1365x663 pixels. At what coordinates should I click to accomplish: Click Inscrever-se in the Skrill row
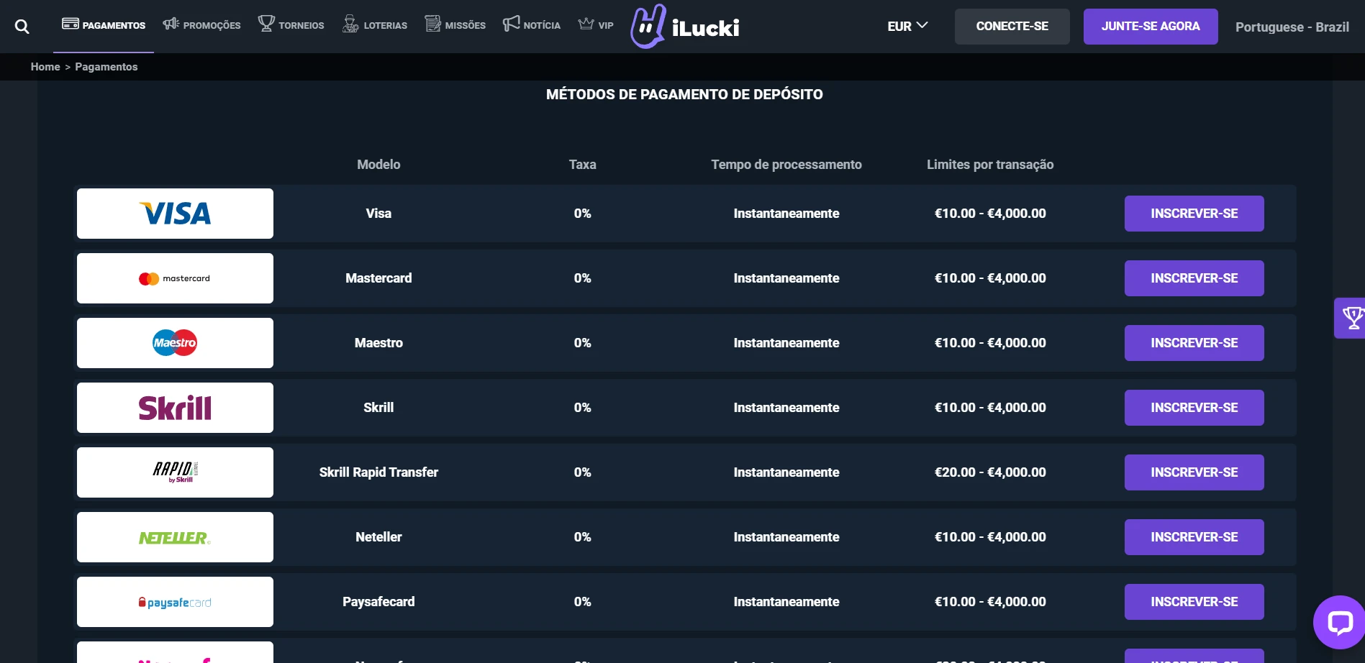pos(1194,408)
